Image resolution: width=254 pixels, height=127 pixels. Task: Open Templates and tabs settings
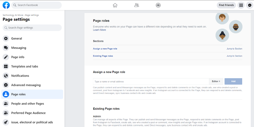click(x=25, y=66)
